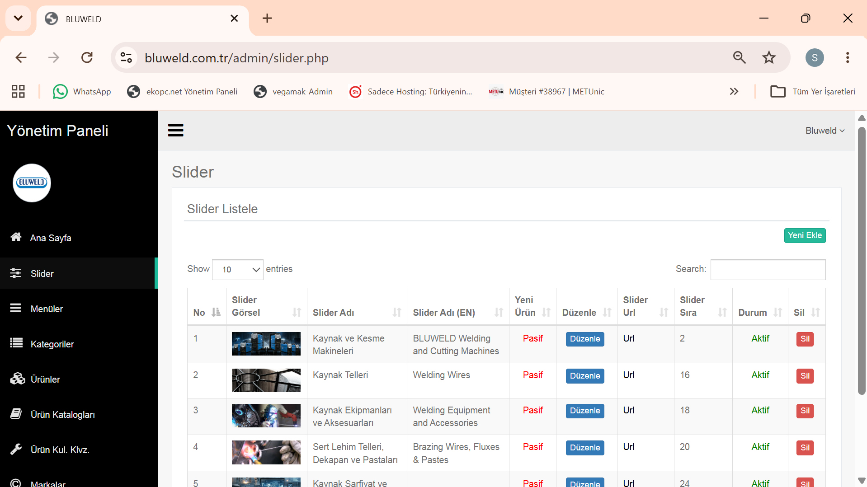Click Düzenle for the Kaynak Telleri row
This screenshot has height=487, width=867.
[x=585, y=376]
